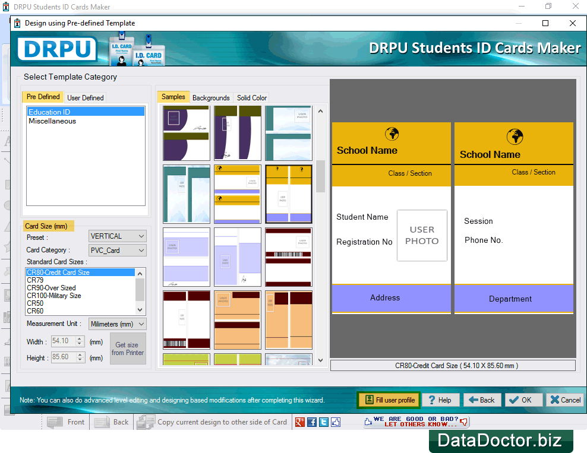Image resolution: width=587 pixels, height=453 pixels.
Task: Close the Pre-defined Template dialog
Action: pyautogui.click(x=572, y=23)
